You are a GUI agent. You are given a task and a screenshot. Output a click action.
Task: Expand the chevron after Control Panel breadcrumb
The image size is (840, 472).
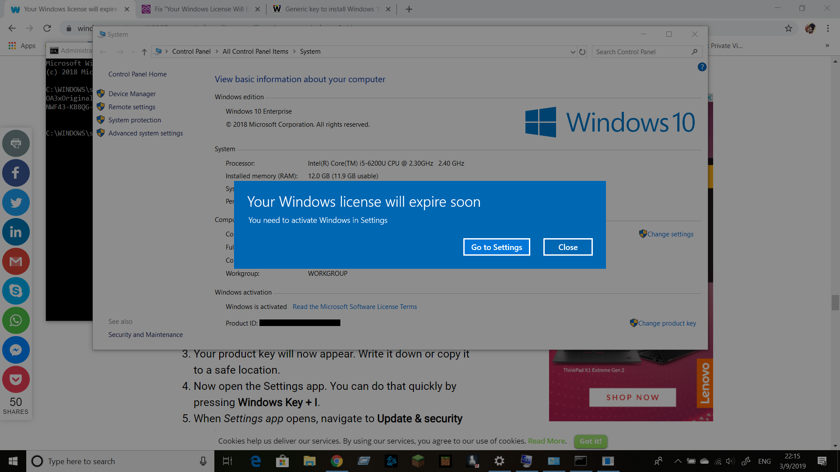pyautogui.click(x=217, y=52)
